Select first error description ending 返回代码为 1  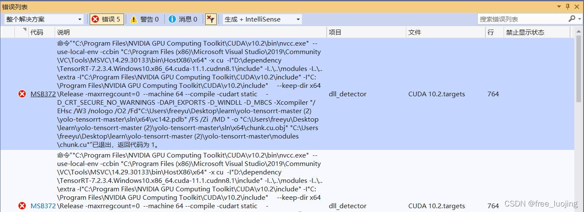(x=190, y=94)
